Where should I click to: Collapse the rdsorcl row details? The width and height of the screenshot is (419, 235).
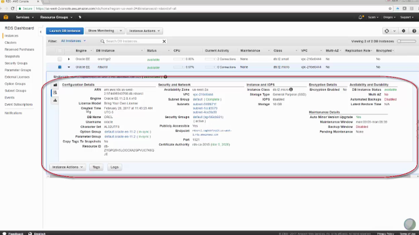pos(69,67)
